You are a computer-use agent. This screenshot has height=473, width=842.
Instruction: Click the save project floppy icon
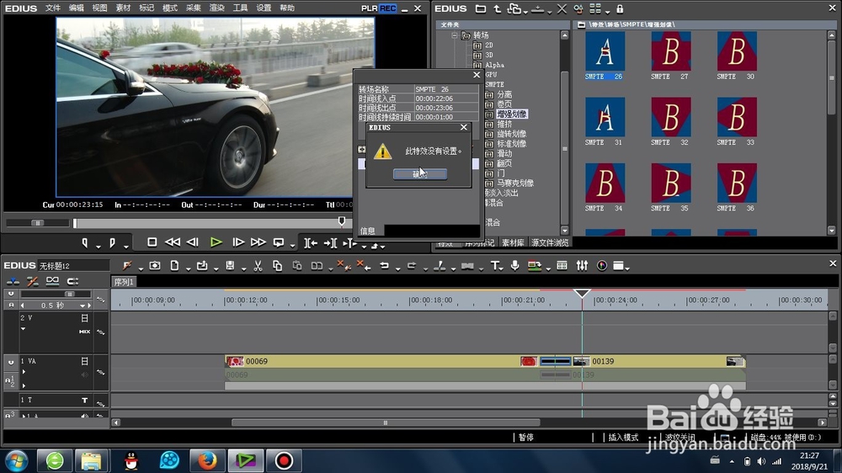[x=230, y=265]
